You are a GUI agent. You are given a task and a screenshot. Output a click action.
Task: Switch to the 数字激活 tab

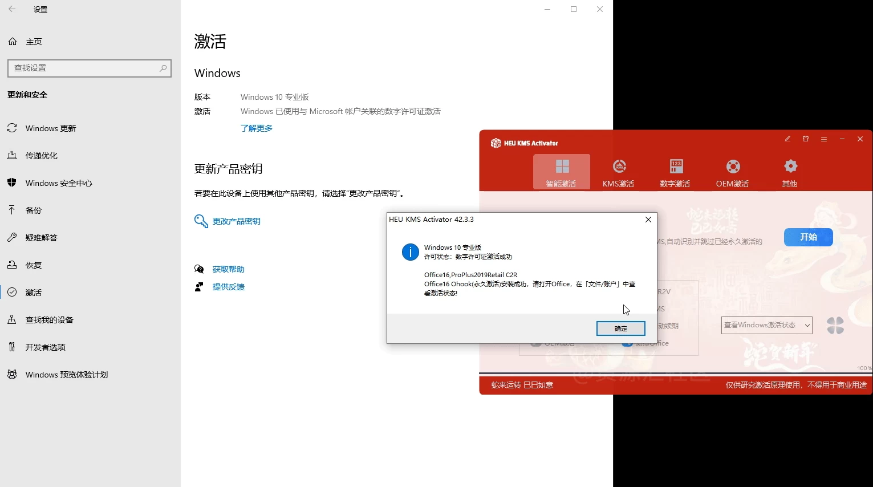[x=676, y=172]
